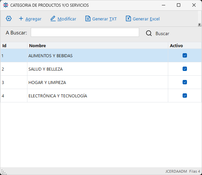Click the Agregar button
Image resolution: width=202 pixels, height=175 pixels.
click(x=30, y=19)
